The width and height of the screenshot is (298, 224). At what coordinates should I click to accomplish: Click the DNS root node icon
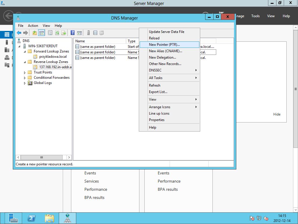(19, 41)
